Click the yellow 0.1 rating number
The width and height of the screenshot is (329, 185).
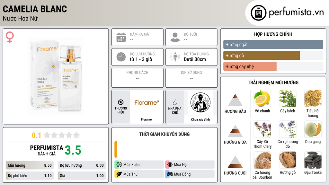[x=37, y=135]
